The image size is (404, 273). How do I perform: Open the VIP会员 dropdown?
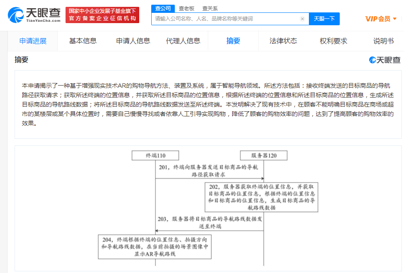coord(380,19)
